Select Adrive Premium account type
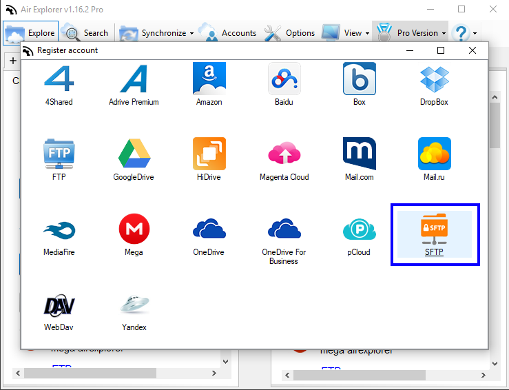 tap(134, 79)
